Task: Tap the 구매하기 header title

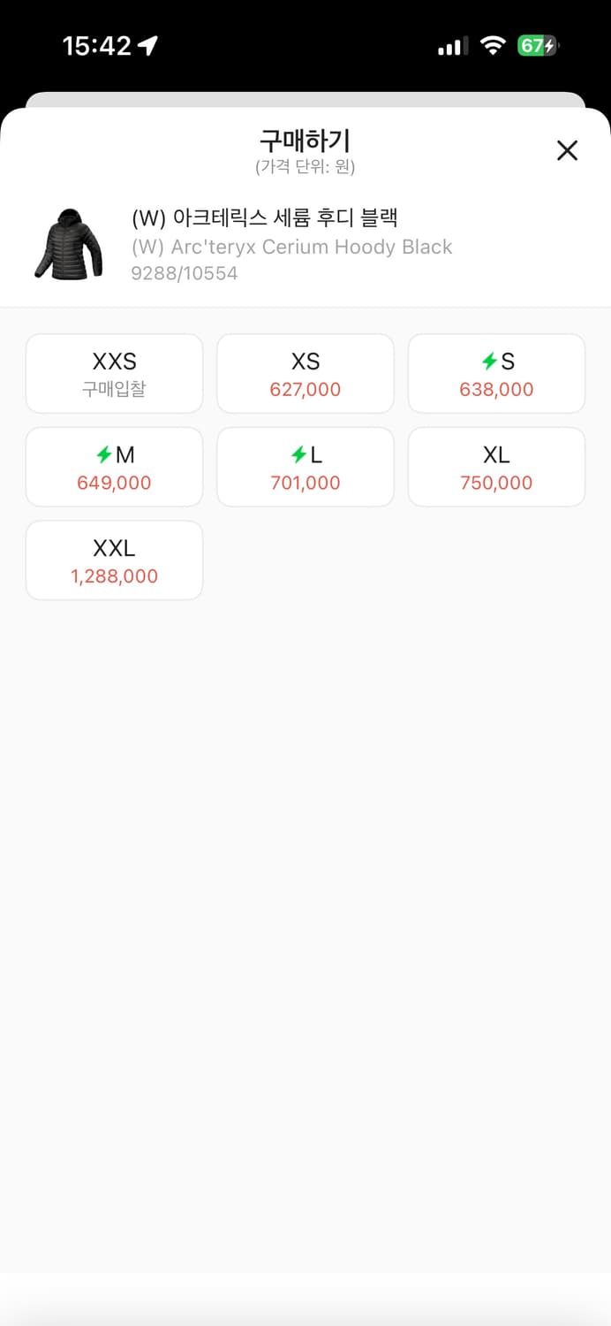Action: tap(305, 139)
